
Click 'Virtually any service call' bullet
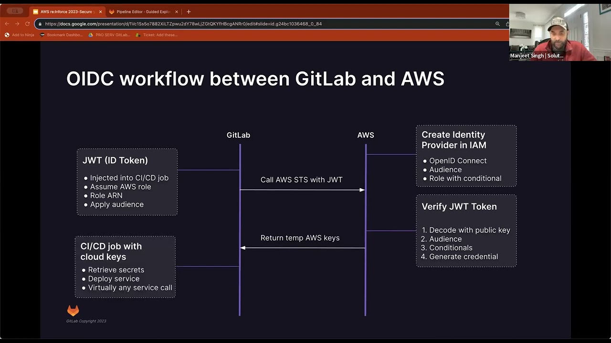click(x=130, y=288)
